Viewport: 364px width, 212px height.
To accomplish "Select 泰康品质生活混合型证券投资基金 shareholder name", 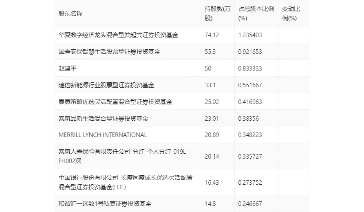I will (x=103, y=118).
